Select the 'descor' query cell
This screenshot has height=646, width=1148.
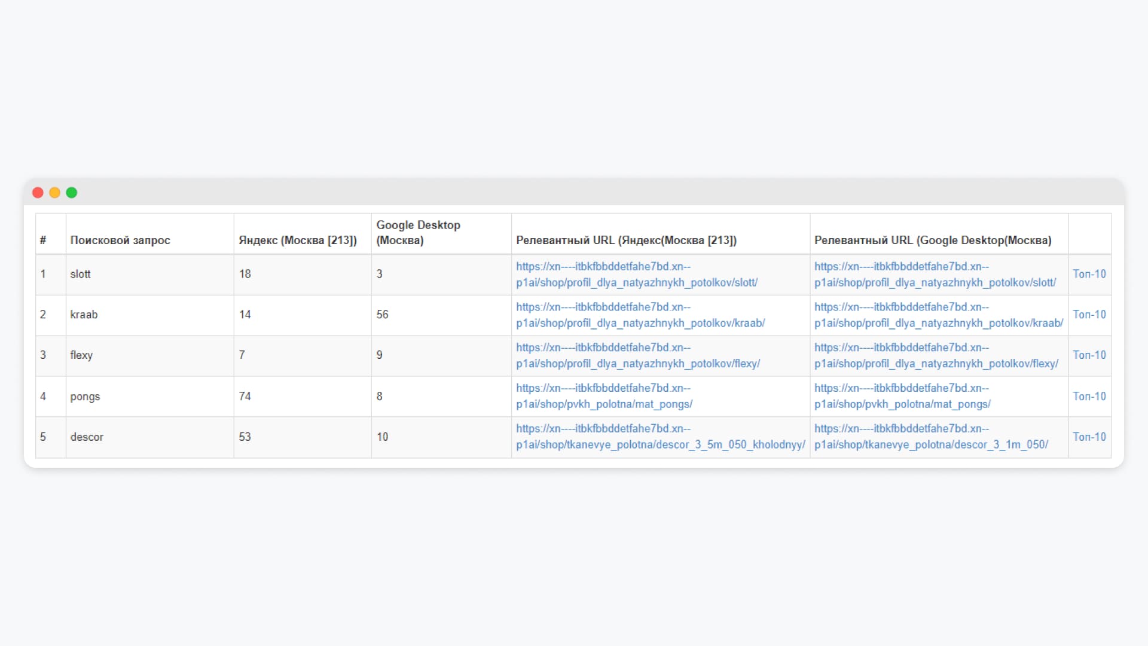(149, 437)
